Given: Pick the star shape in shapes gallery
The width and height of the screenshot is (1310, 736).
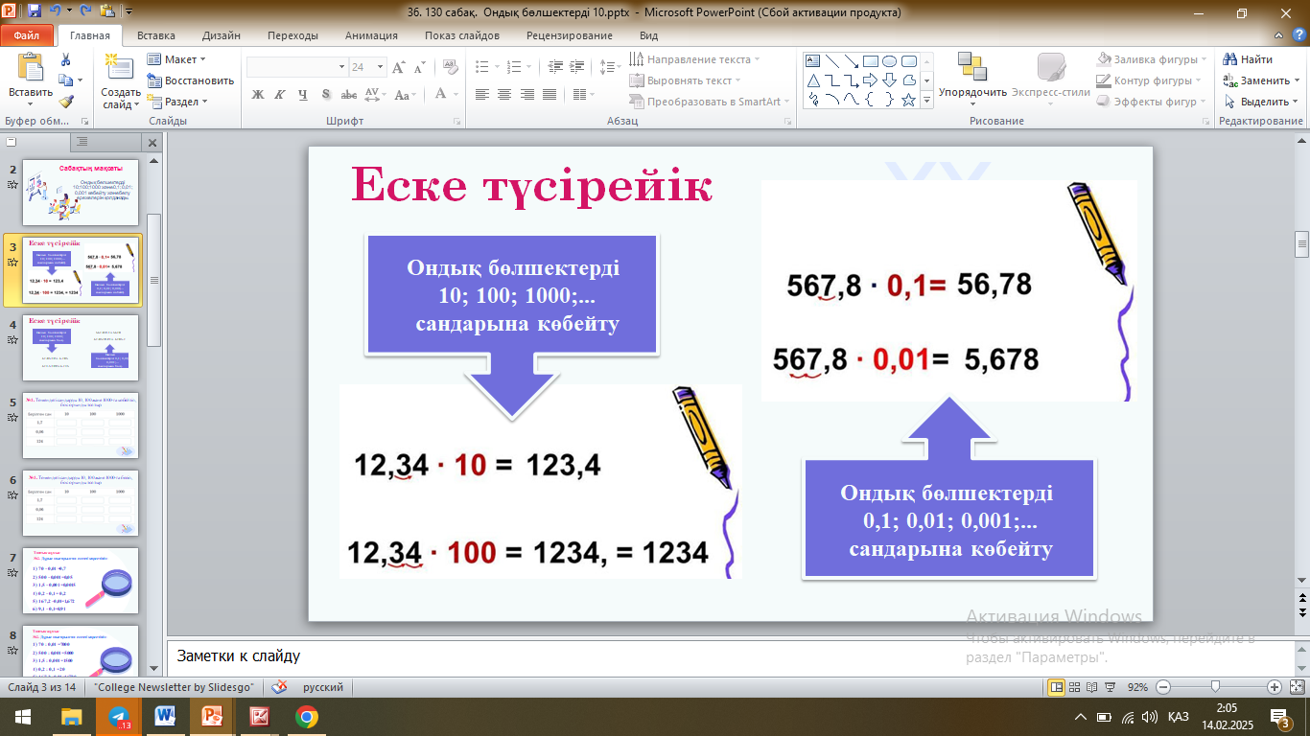Looking at the screenshot, I should pos(908,99).
